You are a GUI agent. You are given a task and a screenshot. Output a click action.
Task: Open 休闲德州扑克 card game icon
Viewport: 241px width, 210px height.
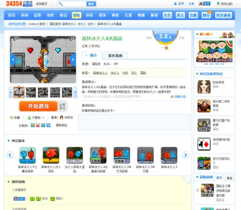204,144
